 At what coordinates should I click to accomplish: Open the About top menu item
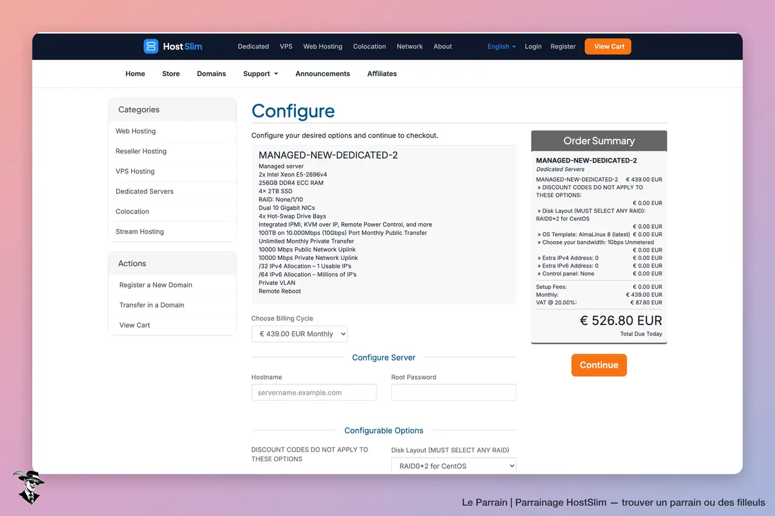(x=442, y=46)
